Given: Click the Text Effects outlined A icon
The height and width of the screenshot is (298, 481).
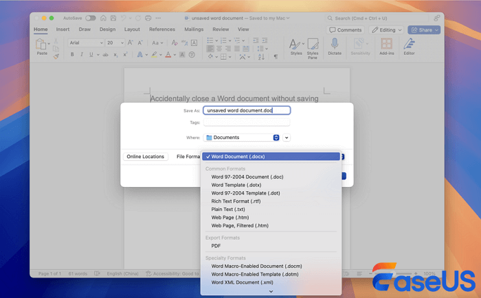Looking at the screenshot, I should [140, 54].
